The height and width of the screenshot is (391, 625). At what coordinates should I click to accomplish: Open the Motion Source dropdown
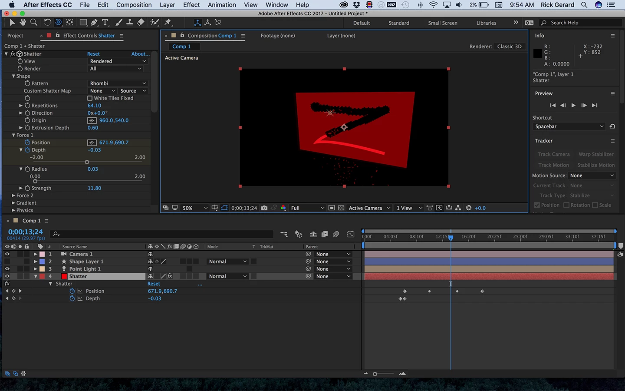coord(592,176)
